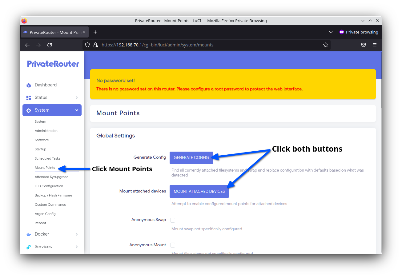This screenshot has width=402, height=278.
Task: Open the Startup page
Action: pos(40,149)
